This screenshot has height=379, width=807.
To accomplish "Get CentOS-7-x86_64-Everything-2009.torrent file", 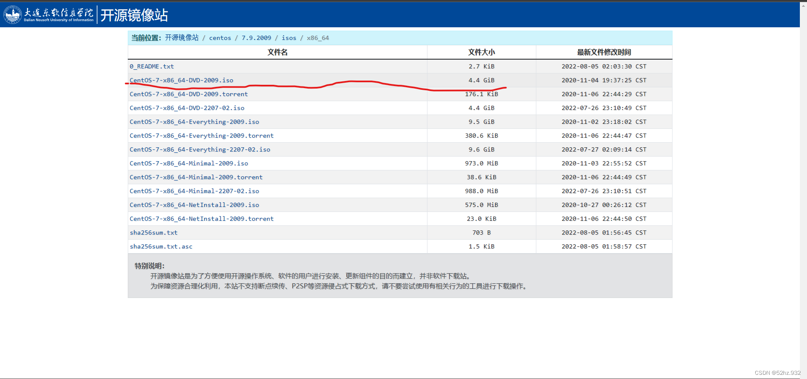I will click(202, 136).
